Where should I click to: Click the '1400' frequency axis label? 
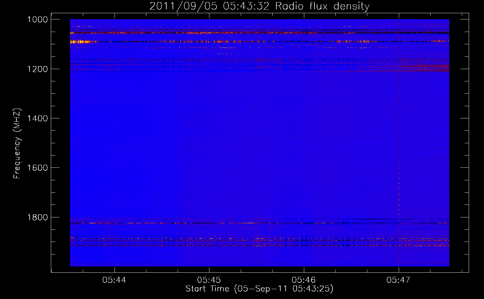click(38, 118)
